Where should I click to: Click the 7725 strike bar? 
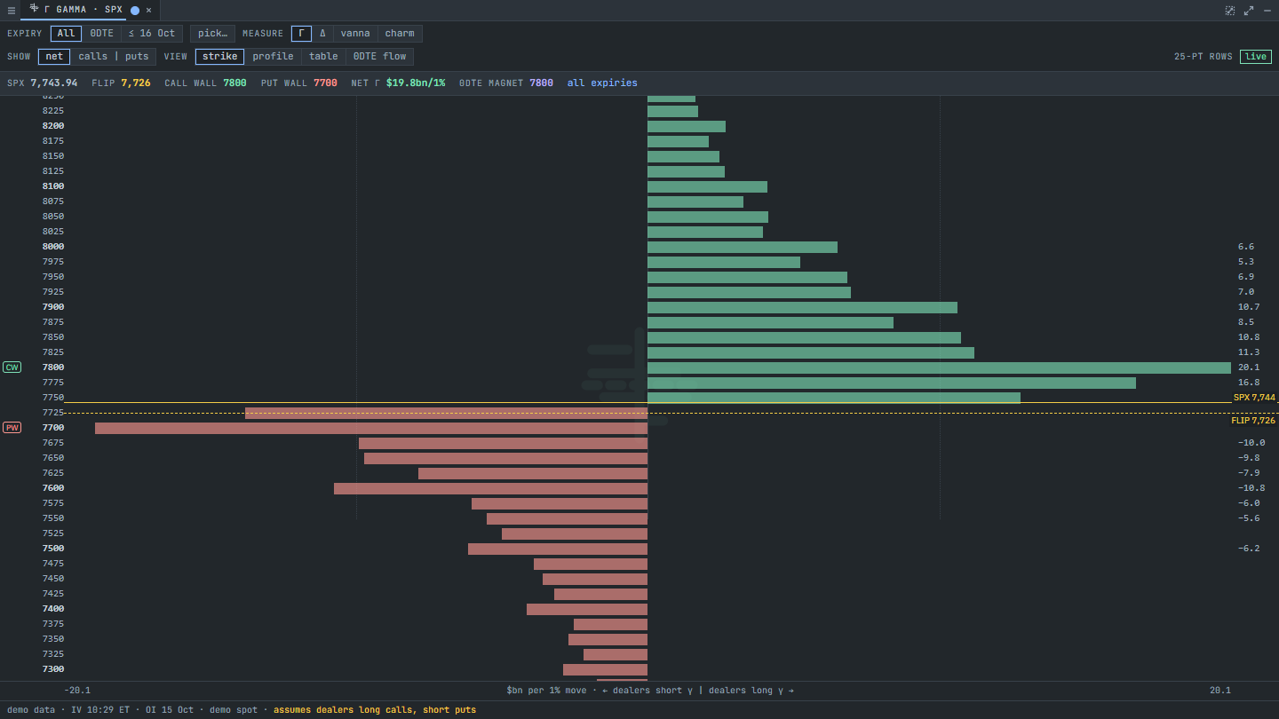(x=446, y=413)
